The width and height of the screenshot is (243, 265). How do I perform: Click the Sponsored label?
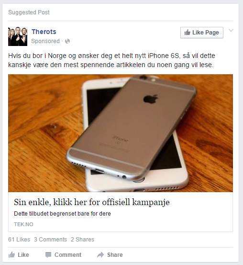click(x=45, y=41)
